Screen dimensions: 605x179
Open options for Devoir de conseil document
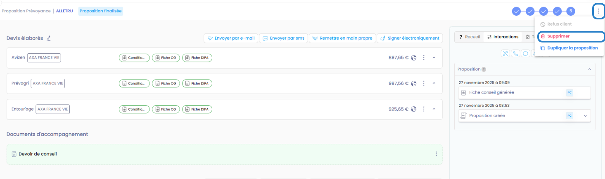point(436,154)
